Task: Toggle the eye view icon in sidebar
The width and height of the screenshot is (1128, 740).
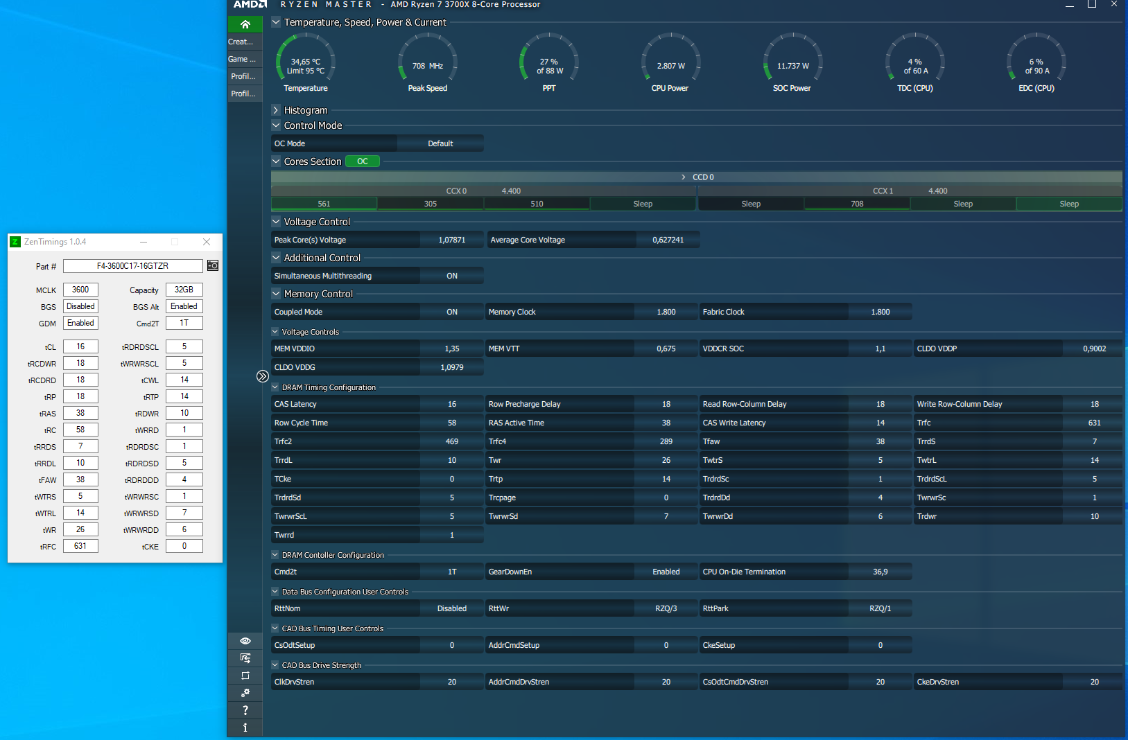Action: (245, 641)
